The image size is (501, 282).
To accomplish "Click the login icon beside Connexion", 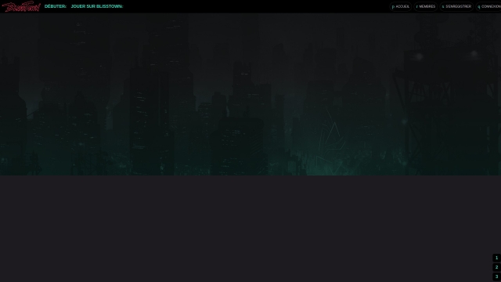I will click(x=478, y=7).
